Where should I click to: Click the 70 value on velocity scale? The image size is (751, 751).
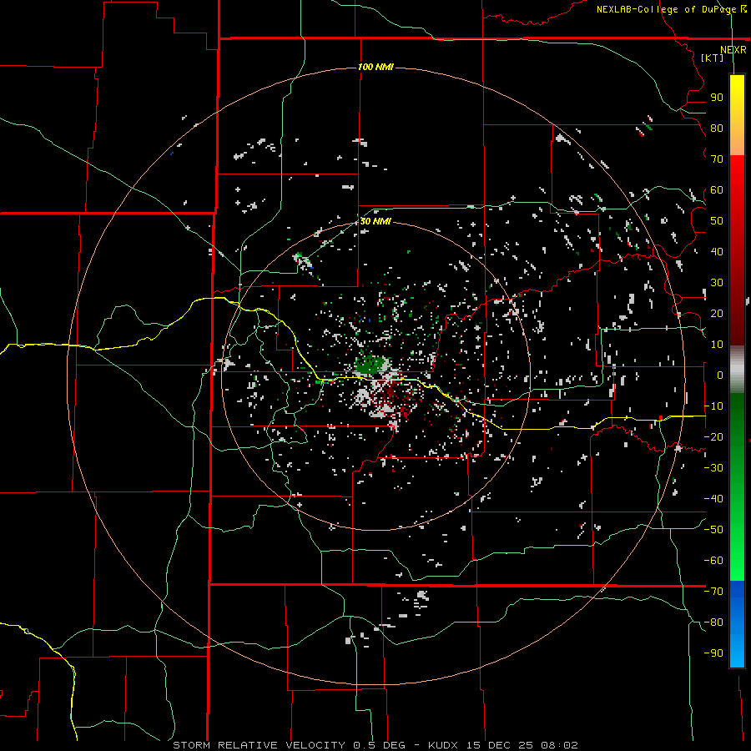[717, 159]
